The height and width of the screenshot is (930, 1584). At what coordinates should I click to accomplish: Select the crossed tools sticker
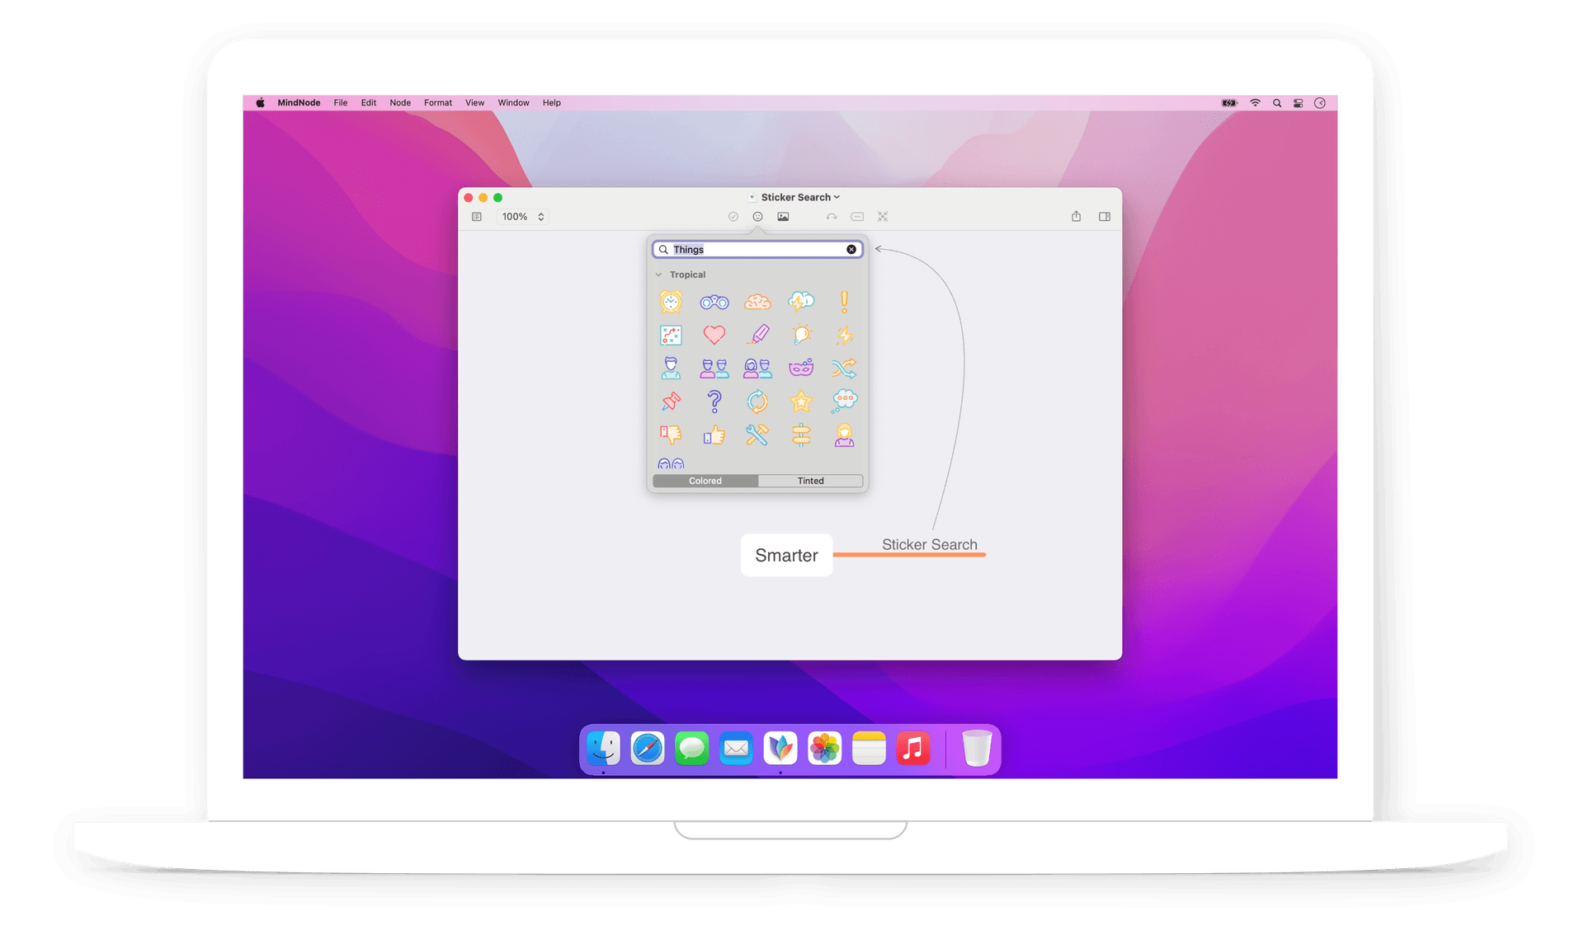(758, 435)
